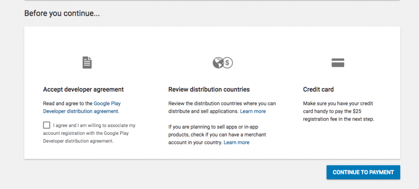
Task: Click the document icon above developer agreement
Action: (x=87, y=63)
